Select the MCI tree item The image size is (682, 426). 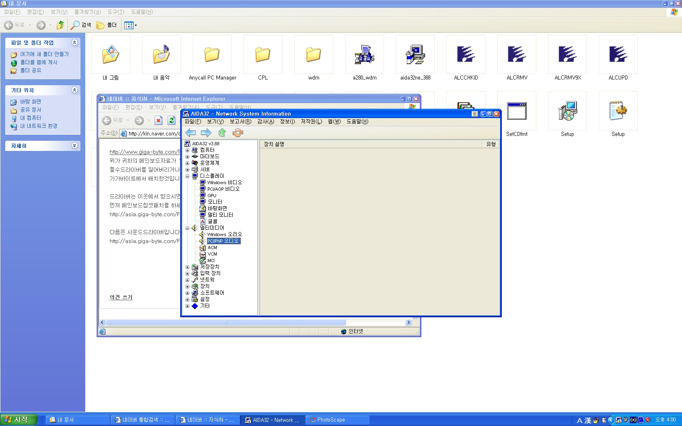pyautogui.click(x=211, y=260)
